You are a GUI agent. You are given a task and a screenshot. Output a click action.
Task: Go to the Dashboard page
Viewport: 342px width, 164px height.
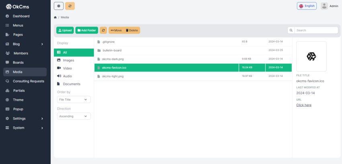[21, 16]
